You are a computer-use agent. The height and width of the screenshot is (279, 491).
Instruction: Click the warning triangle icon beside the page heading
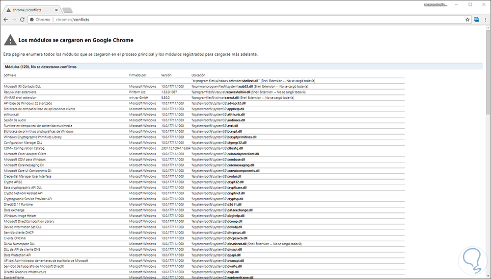tap(9, 40)
